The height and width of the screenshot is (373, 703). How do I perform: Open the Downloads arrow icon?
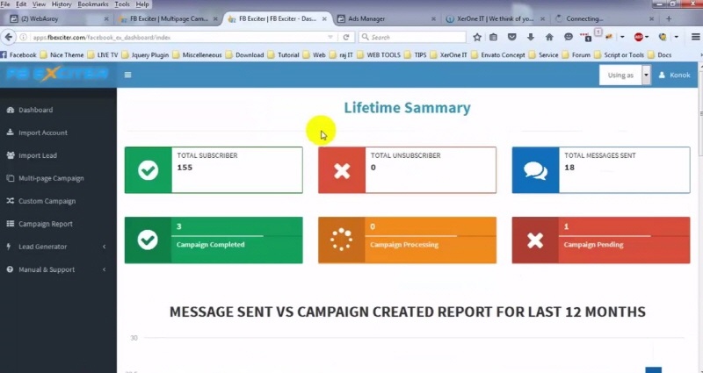pos(531,37)
